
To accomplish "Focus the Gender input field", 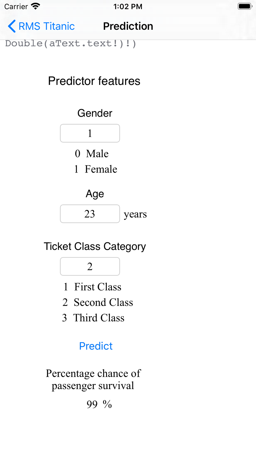I will tap(90, 133).
